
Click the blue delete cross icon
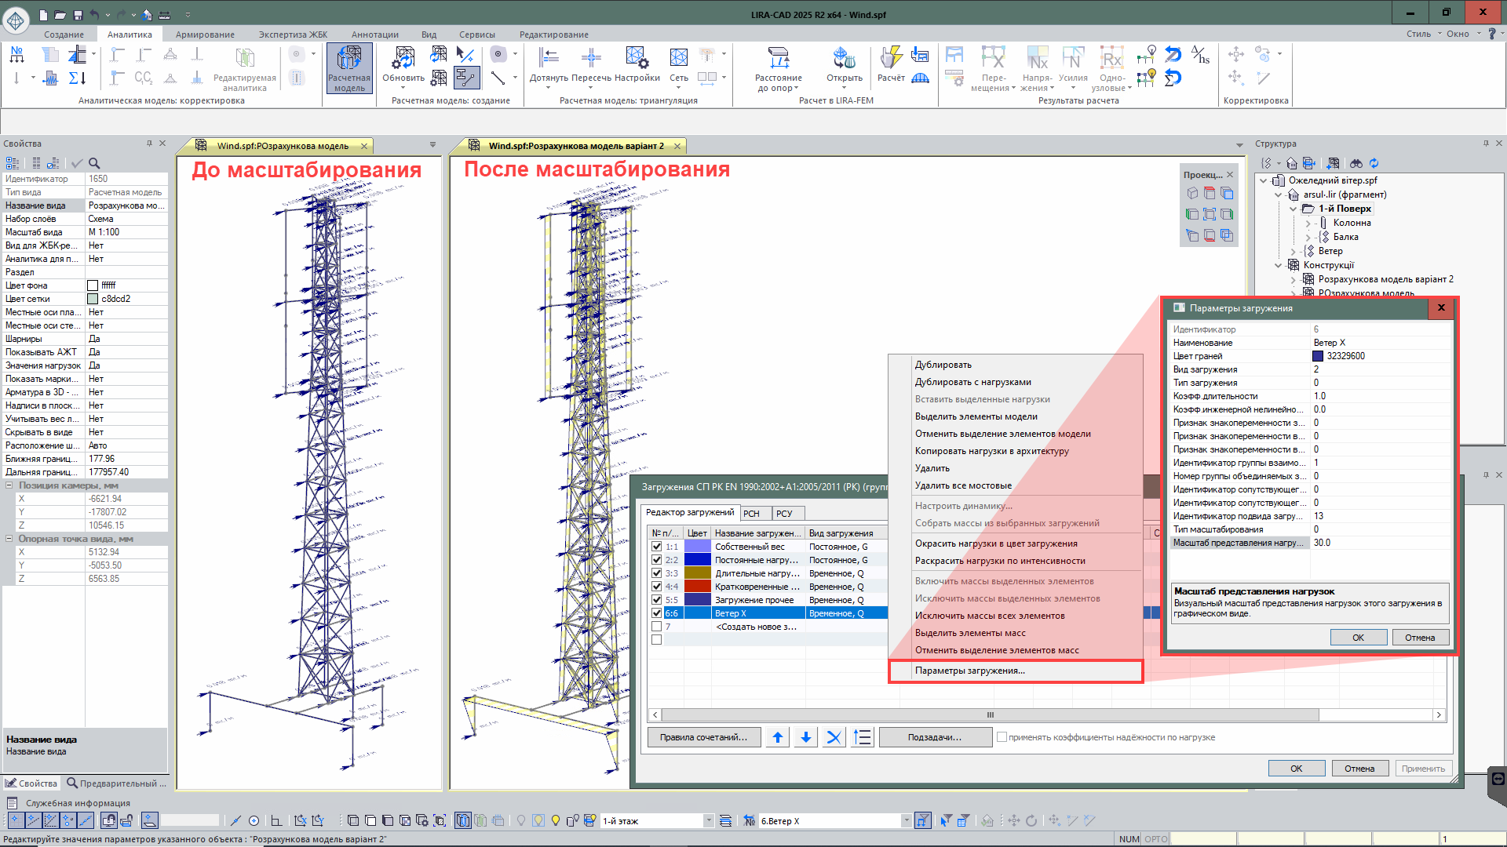[834, 737]
